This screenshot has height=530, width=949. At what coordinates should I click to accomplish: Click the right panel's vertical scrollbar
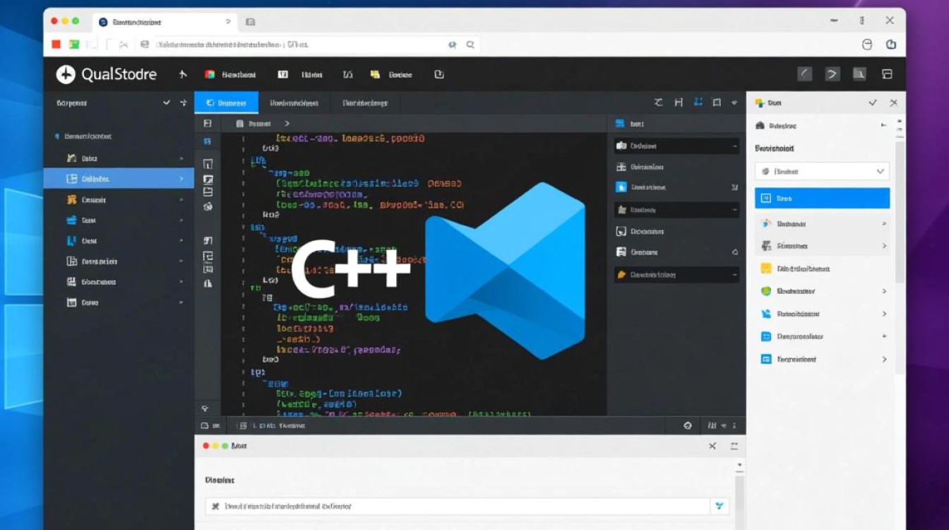[x=900, y=212]
